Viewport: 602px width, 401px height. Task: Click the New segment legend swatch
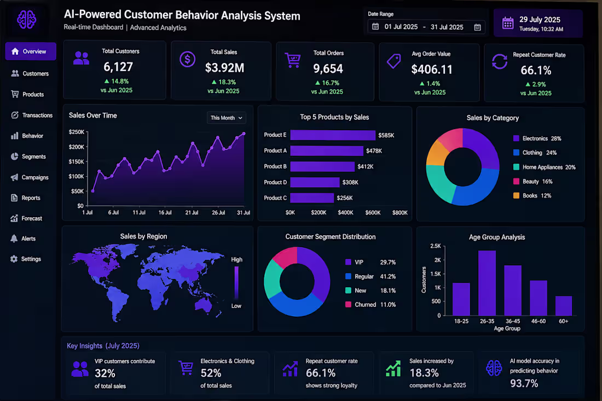click(348, 290)
